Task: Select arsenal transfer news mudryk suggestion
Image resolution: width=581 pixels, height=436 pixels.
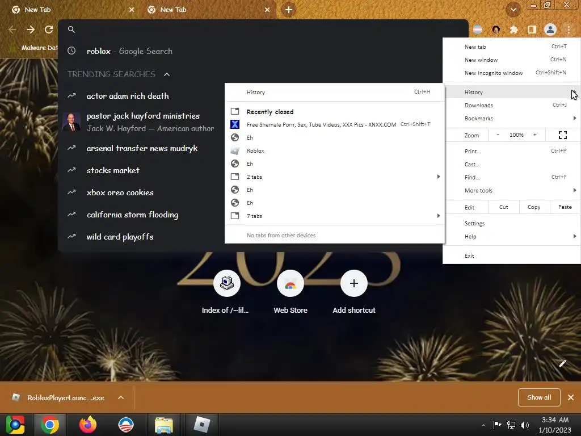Action: pos(142,148)
